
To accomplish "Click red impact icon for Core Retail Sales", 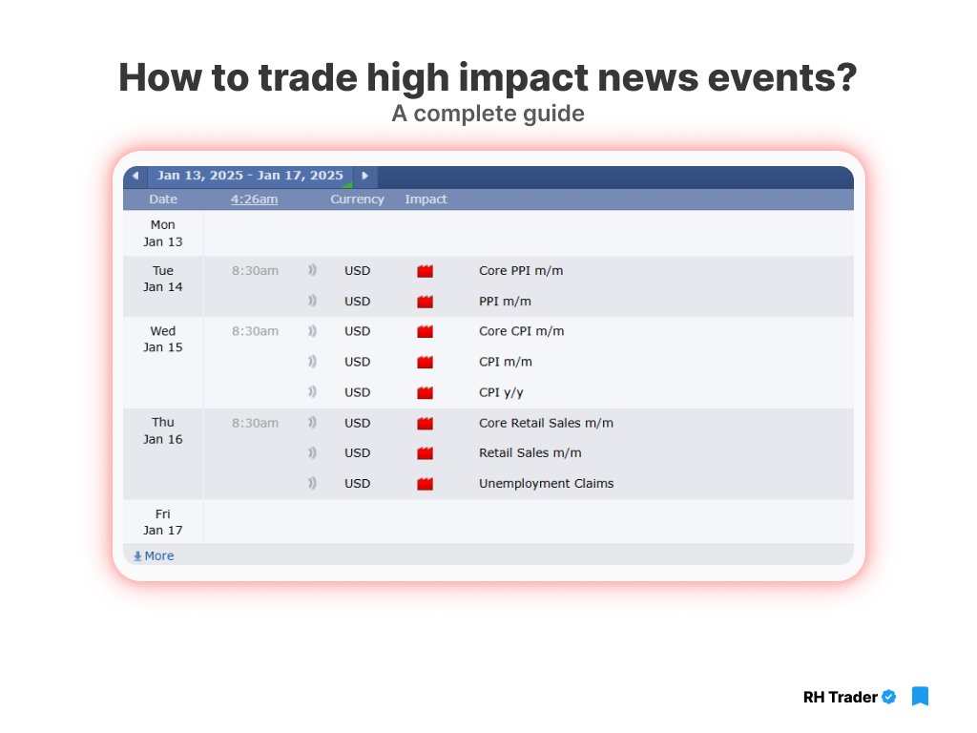I will (x=425, y=423).
